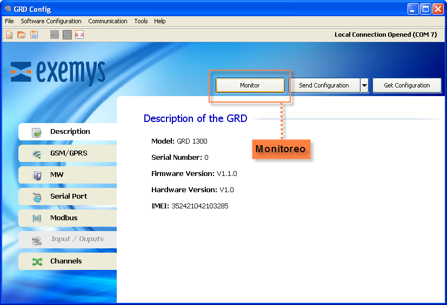
Task: Select the MW server icon in sidebar
Action: pos(37,175)
